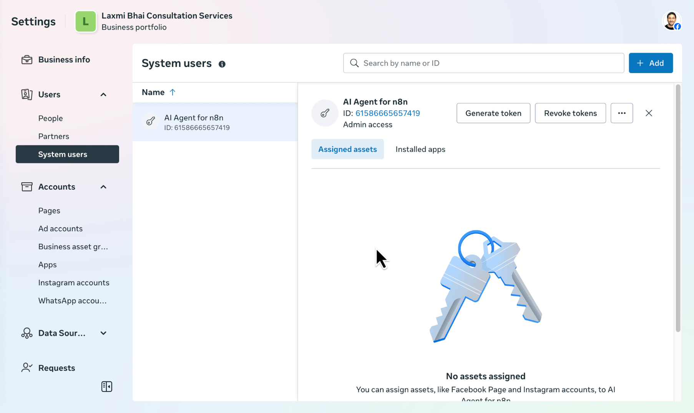Click the ID link 61586665657419
This screenshot has height=413, width=694.
[x=387, y=113]
